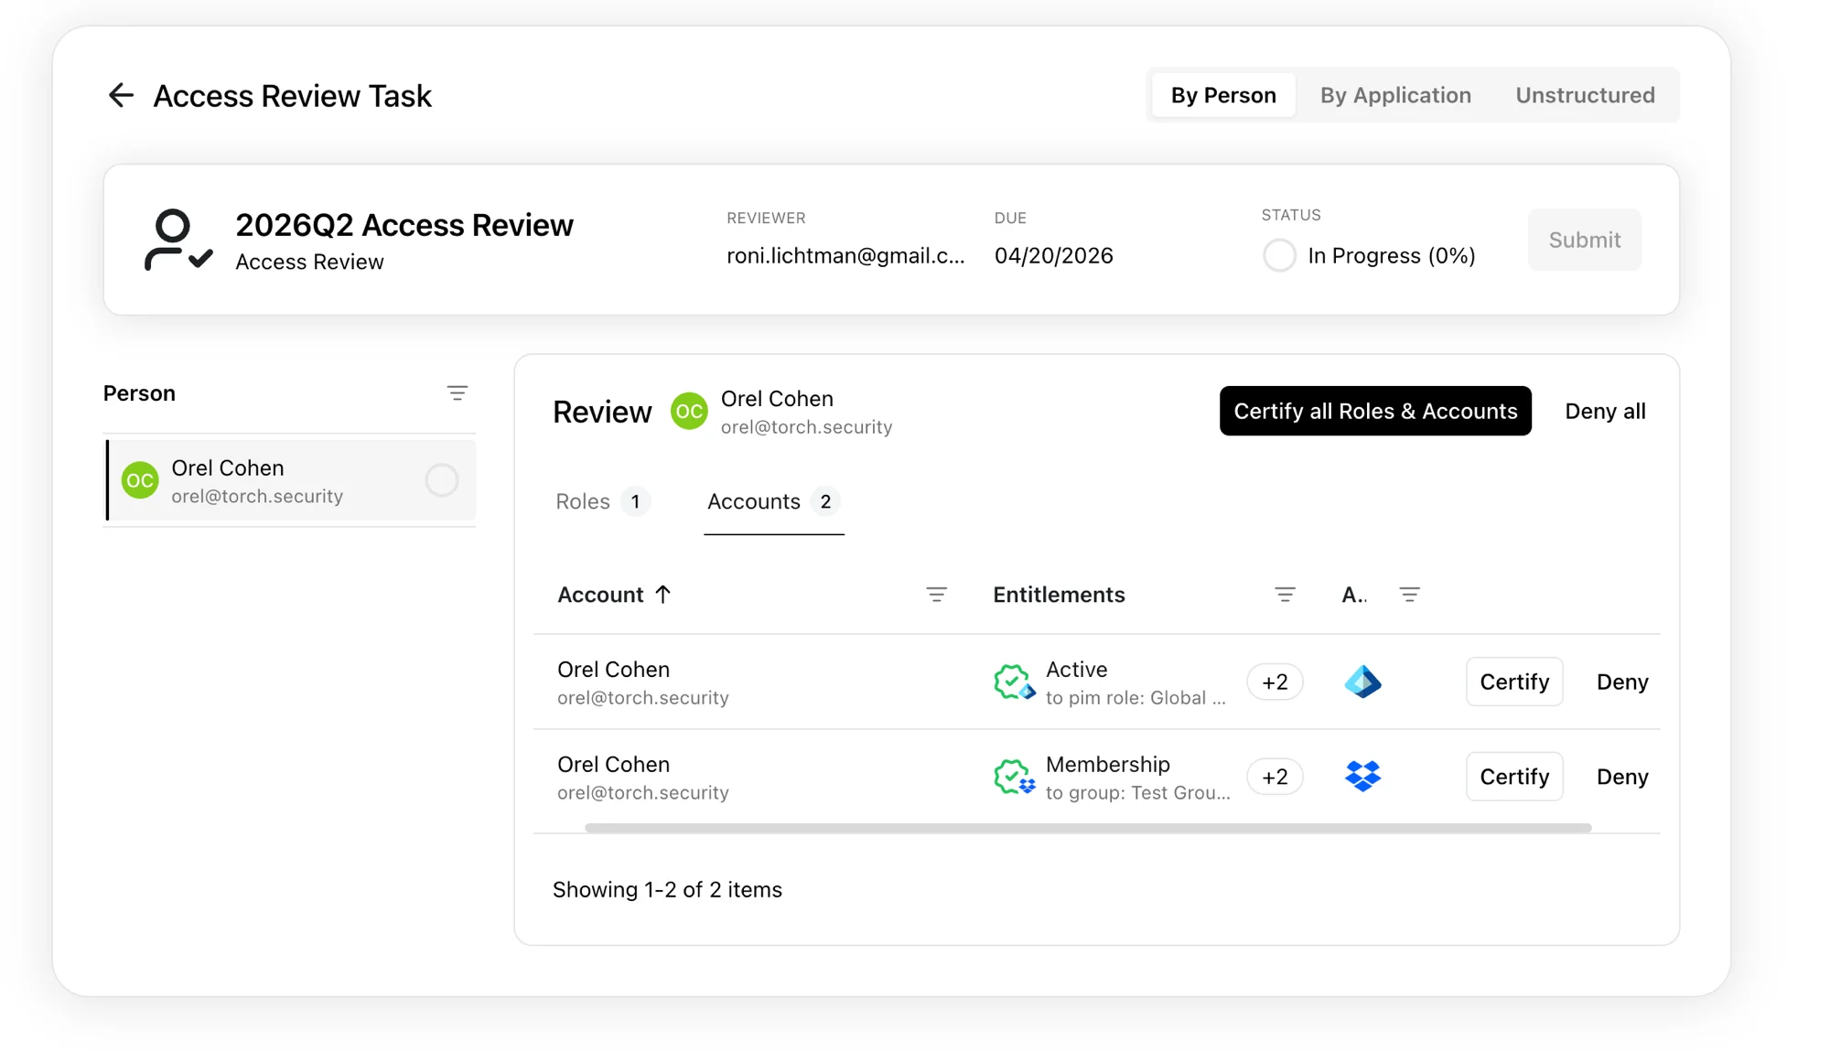Viewport: 1830px width, 1052px height.
Task: Click the In Progress (0%) status text
Action: (x=1392, y=255)
